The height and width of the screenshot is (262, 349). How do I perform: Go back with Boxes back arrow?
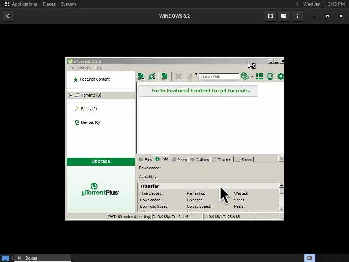click(8, 16)
